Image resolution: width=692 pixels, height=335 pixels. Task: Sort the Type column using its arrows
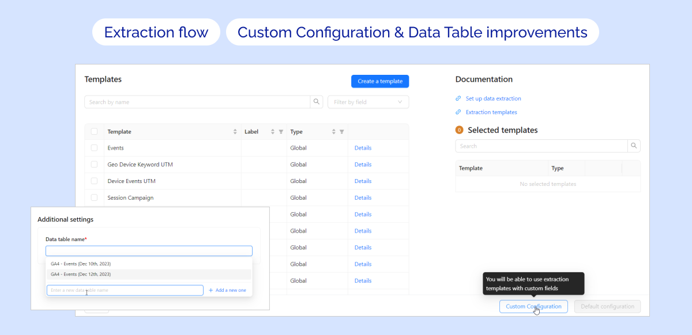pyautogui.click(x=333, y=132)
